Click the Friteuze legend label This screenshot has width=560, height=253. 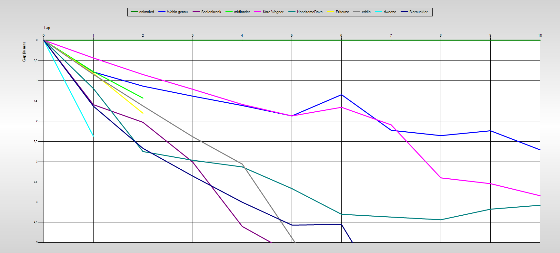pos(342,12)
